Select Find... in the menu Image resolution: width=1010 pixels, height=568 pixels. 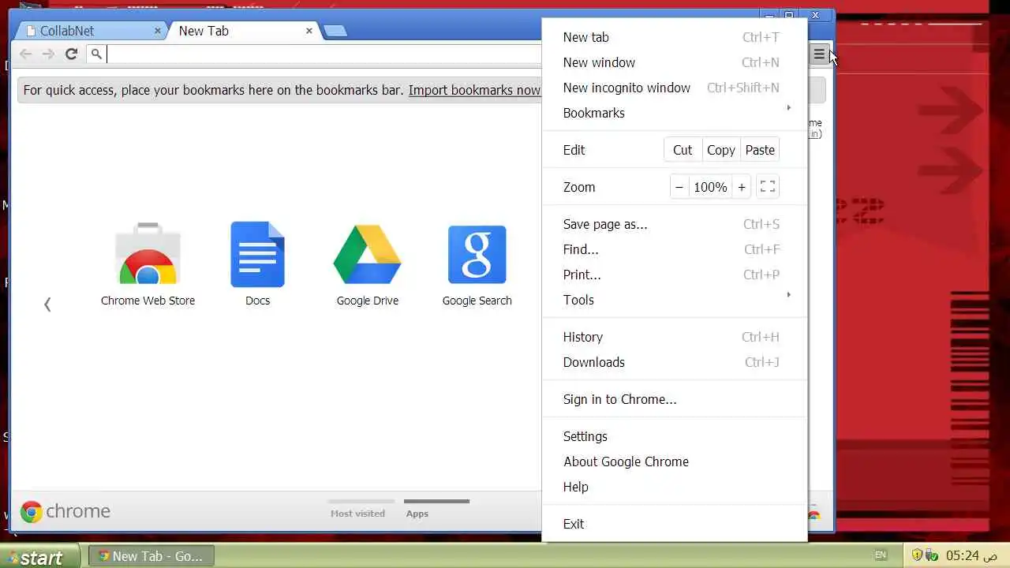[675, 249]
